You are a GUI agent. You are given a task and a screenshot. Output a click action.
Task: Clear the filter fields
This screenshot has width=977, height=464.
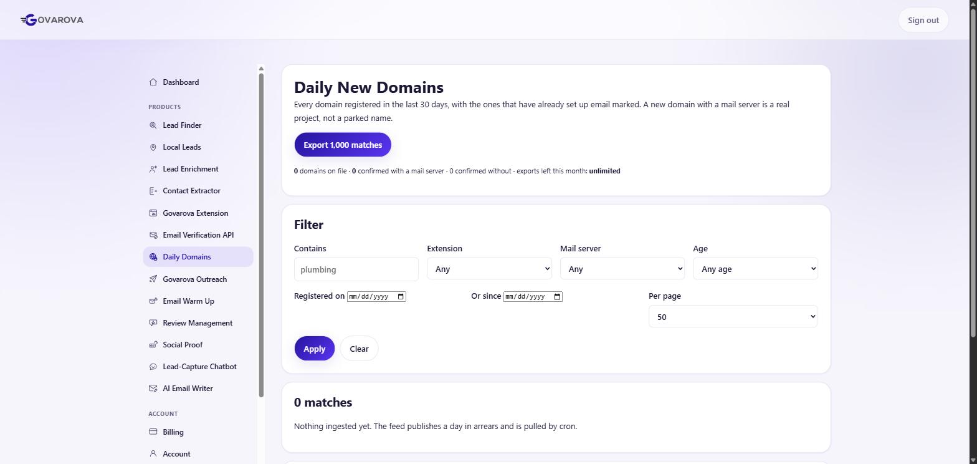pos(359,349)
